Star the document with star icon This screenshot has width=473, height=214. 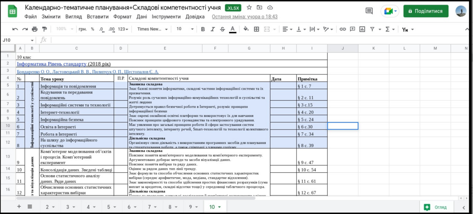(249, 8)
